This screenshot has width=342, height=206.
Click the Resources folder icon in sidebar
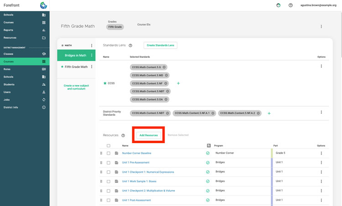pyautogui.click(x=44, y=38)
